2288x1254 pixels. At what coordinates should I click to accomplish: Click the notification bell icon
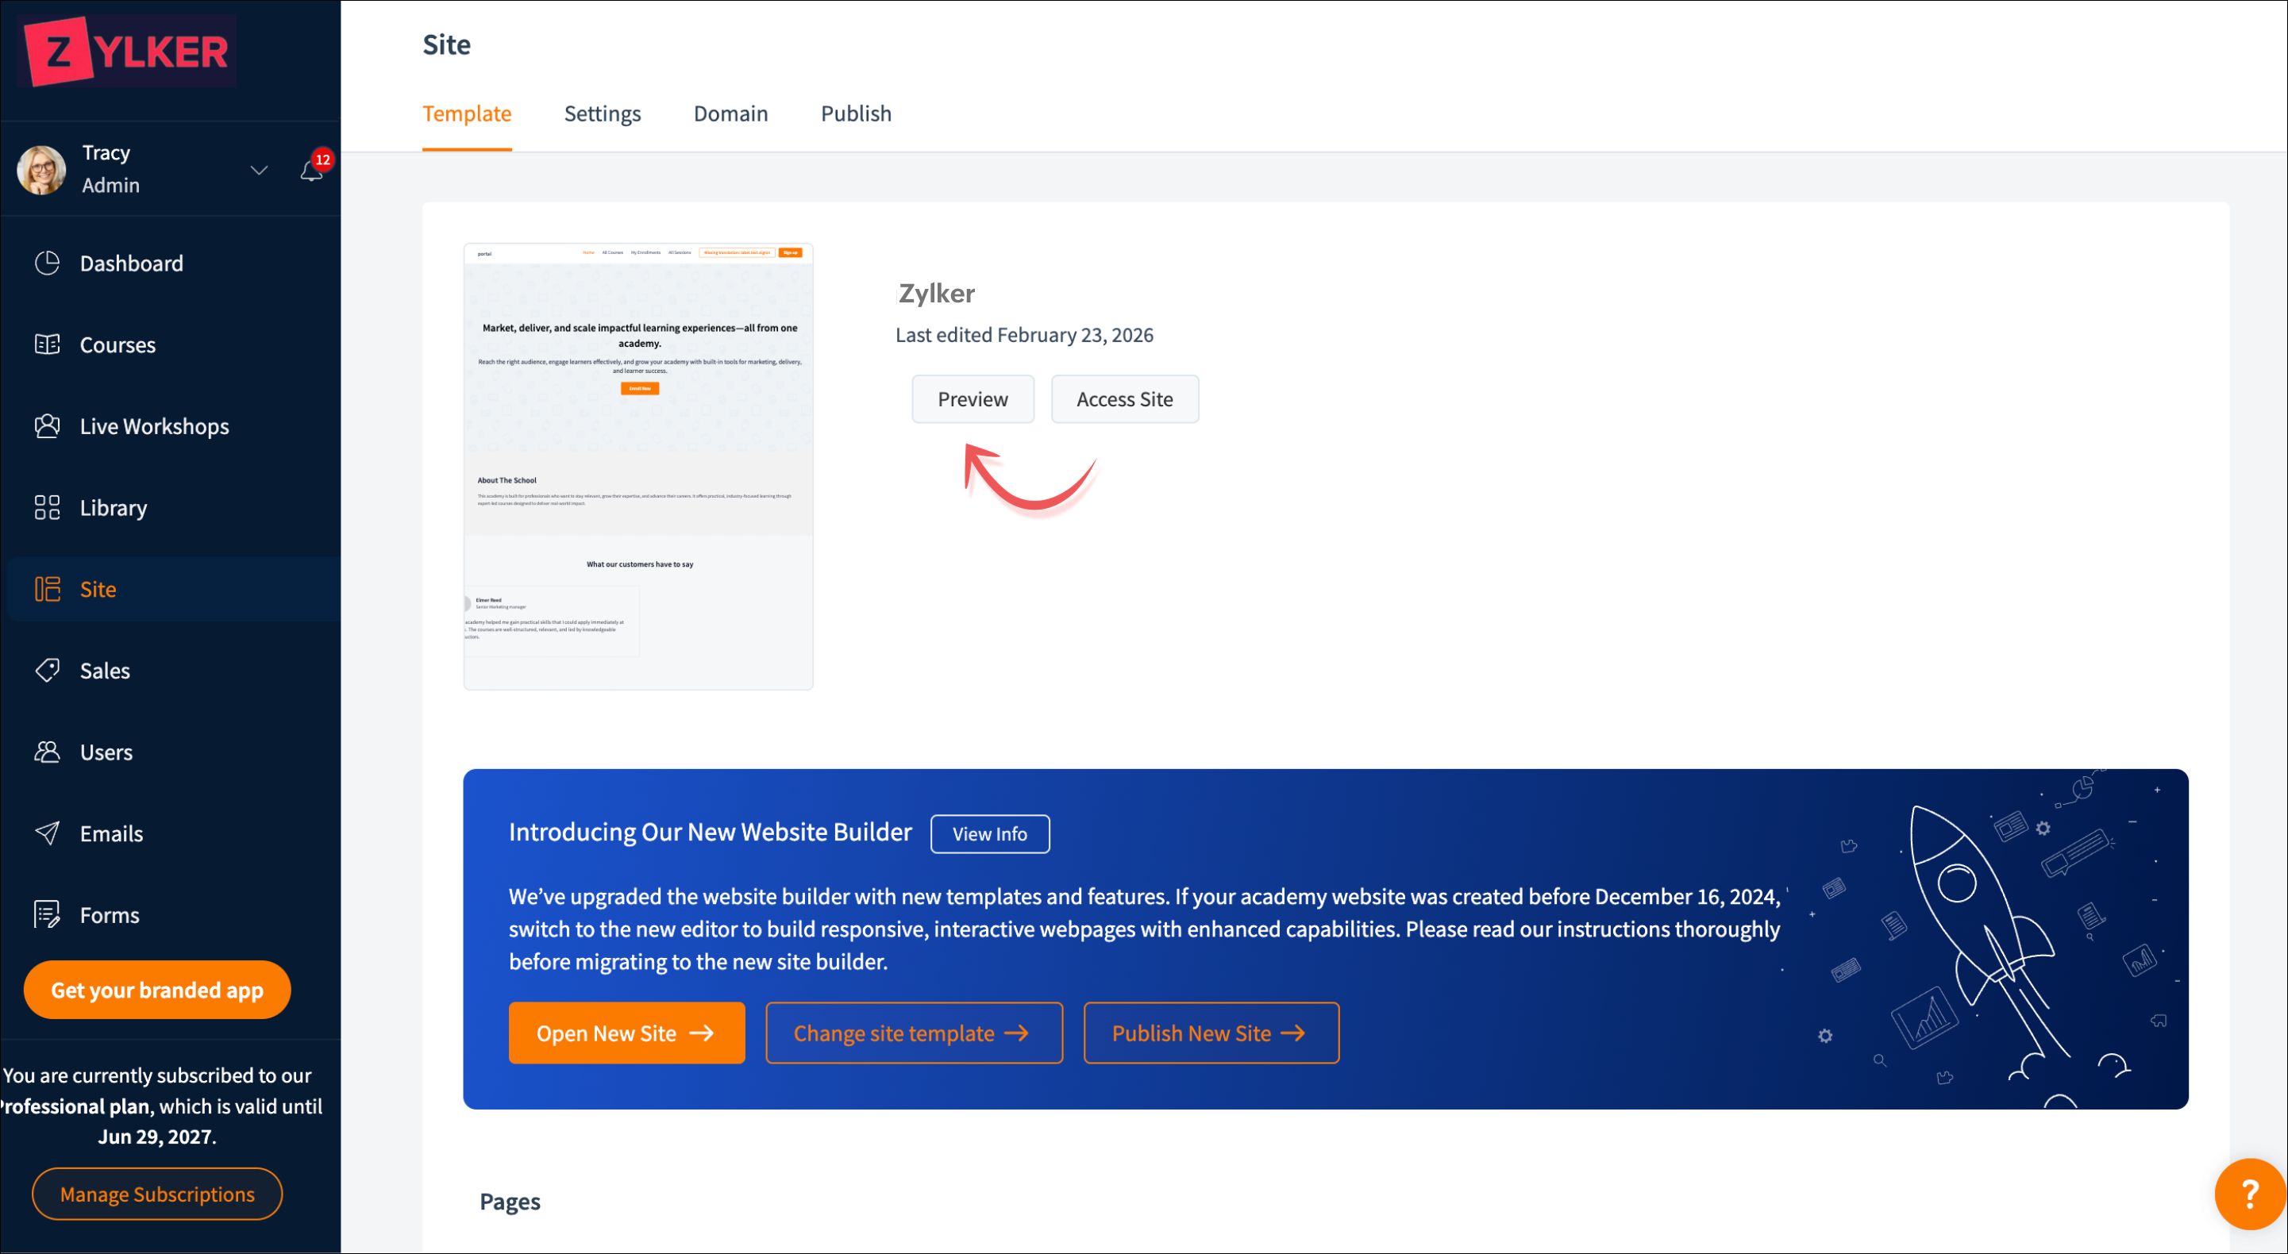click(311, 170)
